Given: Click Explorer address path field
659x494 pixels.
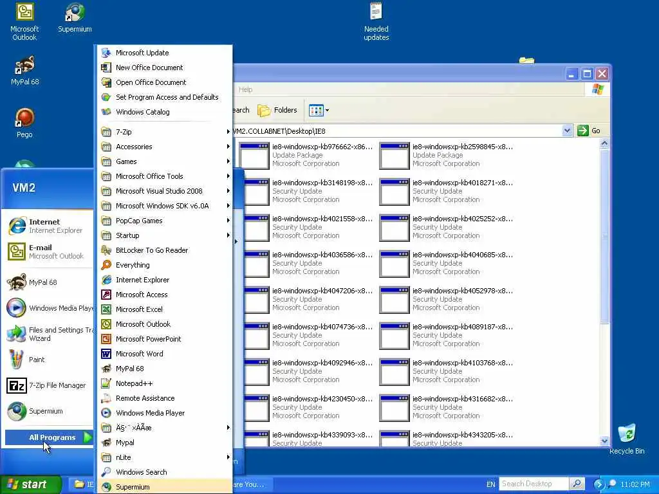Looking at the screenshot, I should tap(396, 131).
